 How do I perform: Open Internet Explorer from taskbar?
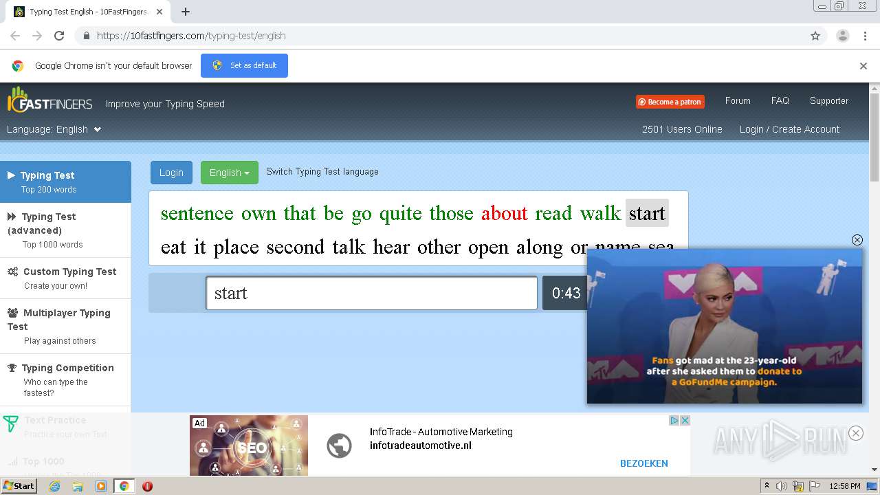point(55,486)
